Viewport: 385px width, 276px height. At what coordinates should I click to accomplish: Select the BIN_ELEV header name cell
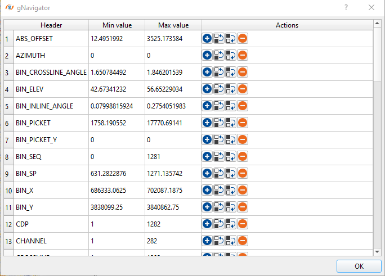tap(51, 89)
